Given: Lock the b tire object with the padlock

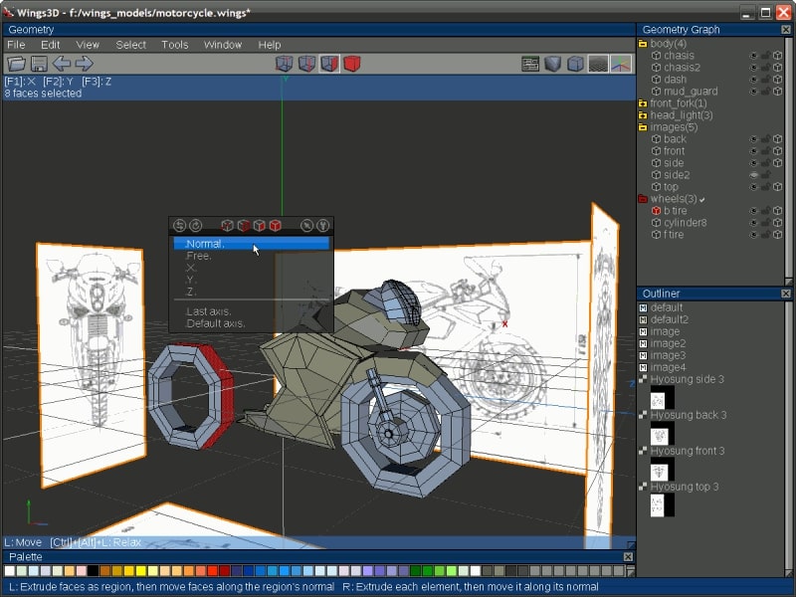Looking at the screenshot, I should pyautogui.click(x=764, y=210).
